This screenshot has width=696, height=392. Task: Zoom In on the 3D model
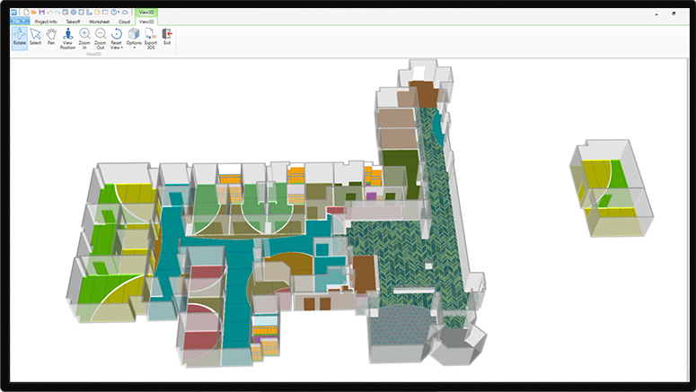pyautogui.click(x=84, y=38)
